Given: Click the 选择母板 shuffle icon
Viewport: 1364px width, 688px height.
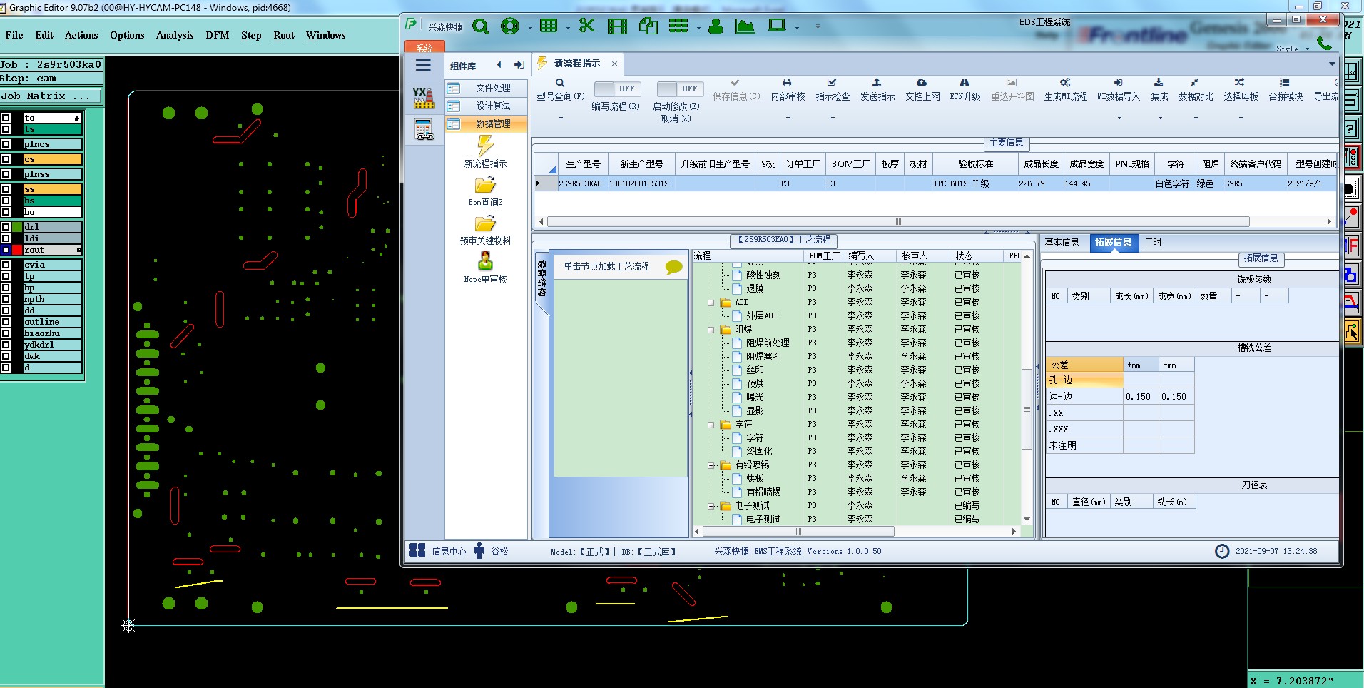Looking at the screenshot, I should (x=1240, y=83).
